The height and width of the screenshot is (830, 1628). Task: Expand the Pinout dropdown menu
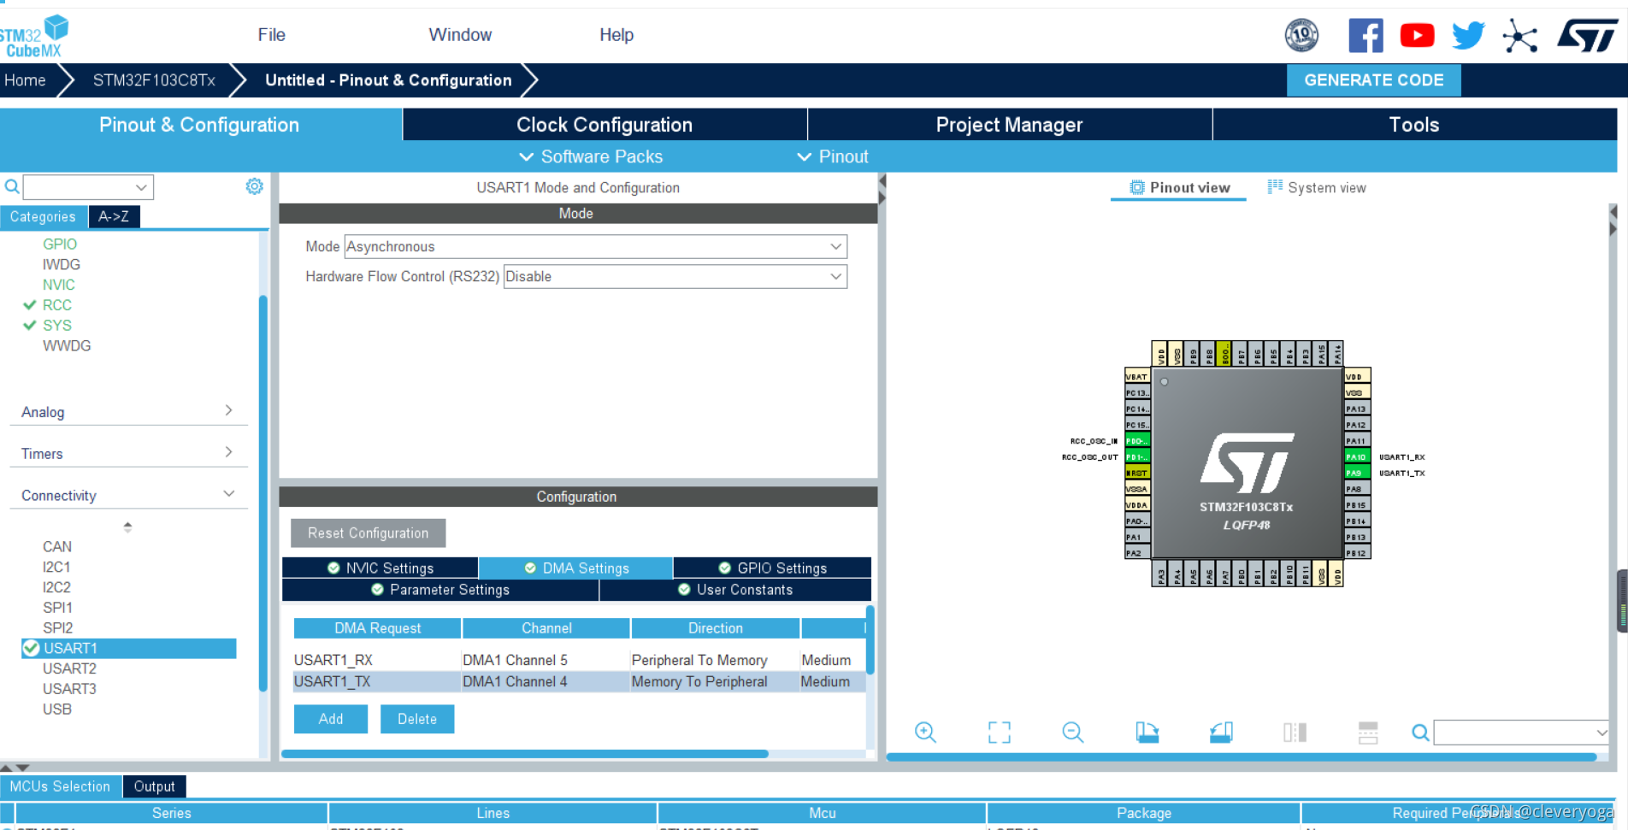click(832, 156)
